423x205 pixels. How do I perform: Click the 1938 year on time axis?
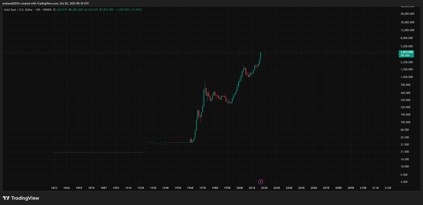153,188
